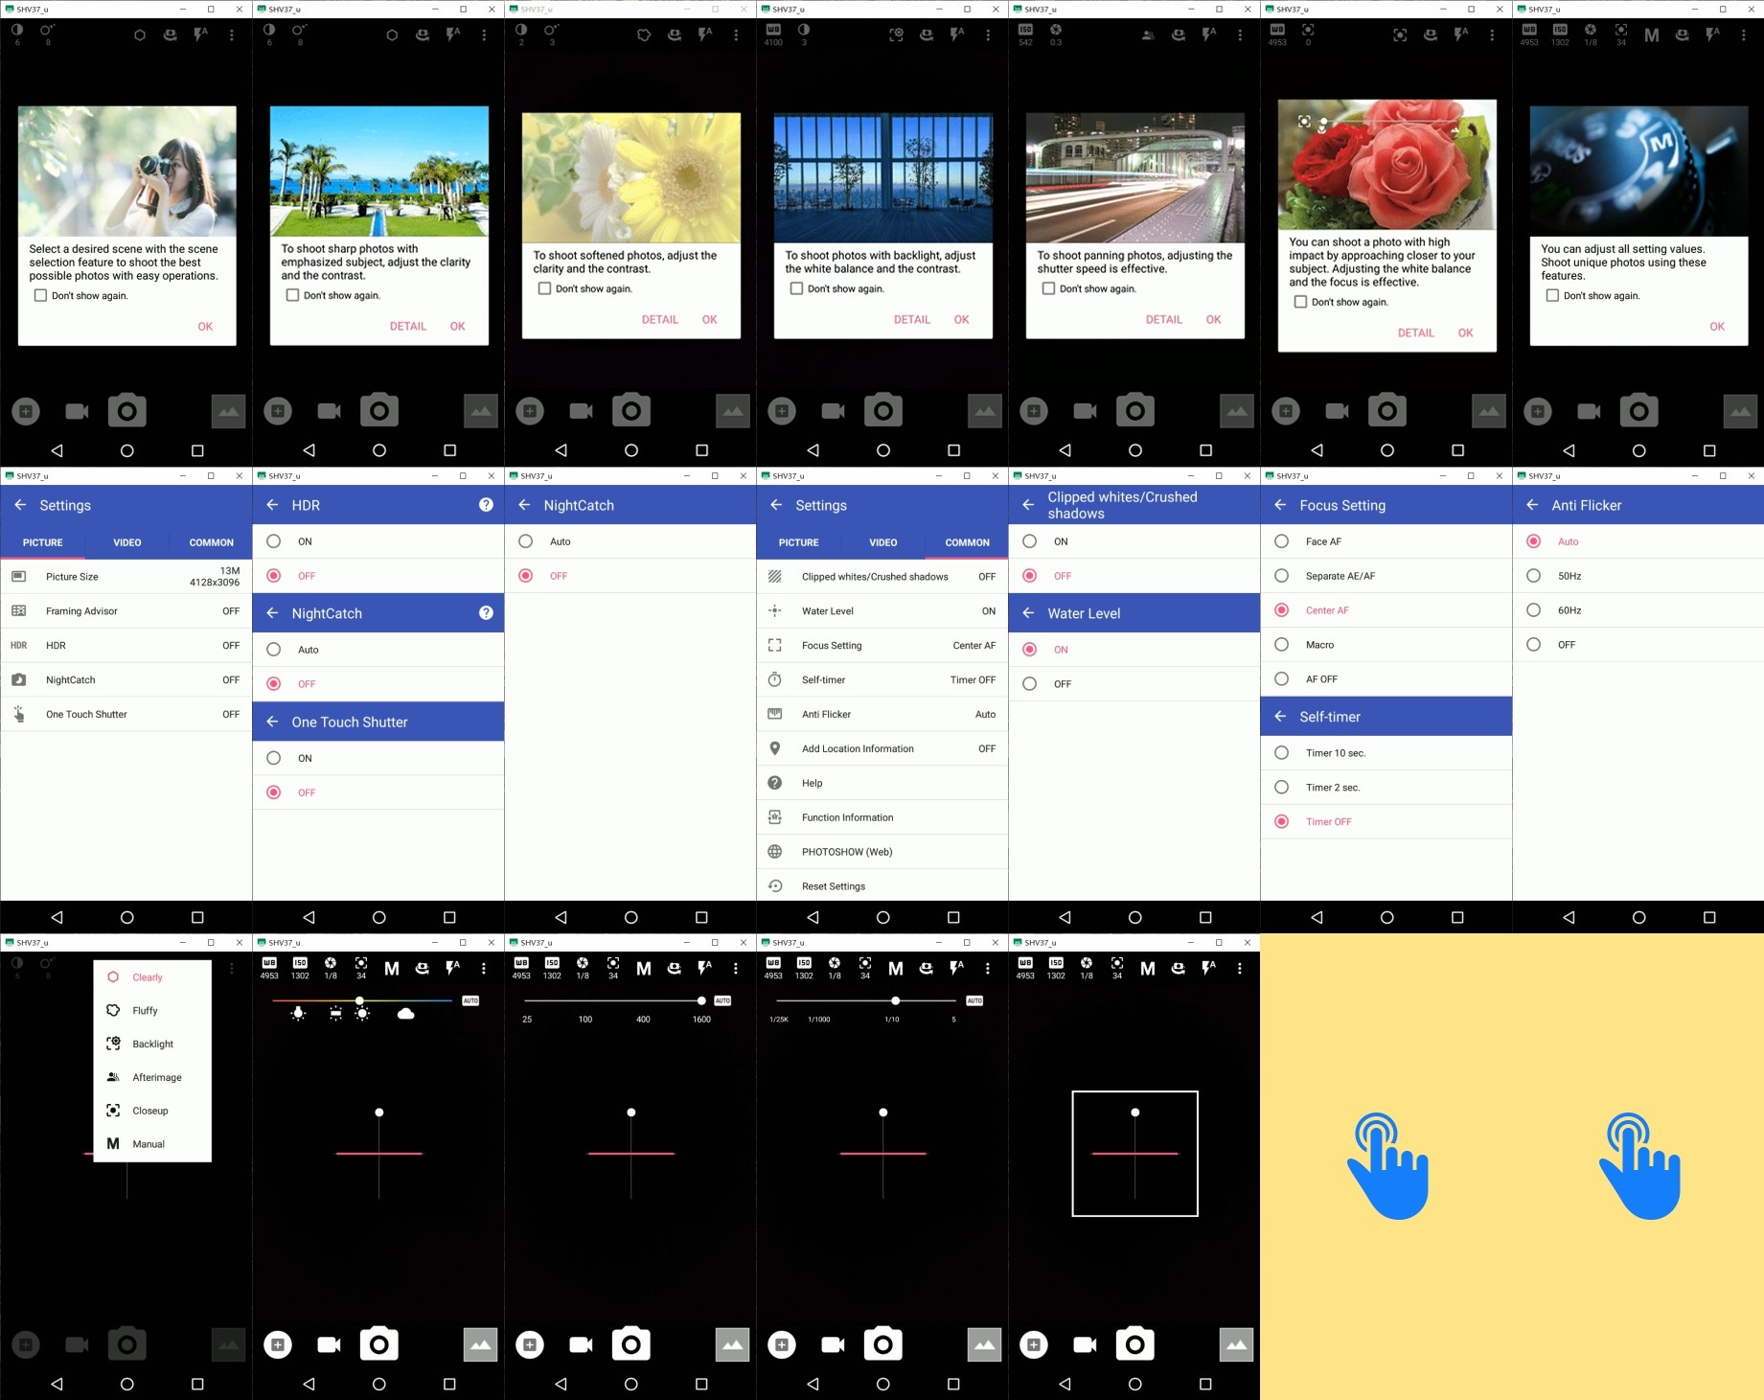This screenshot has width=1764, height=1400.
Task: Open help icon on HDR header
Action: pos(486,505)
